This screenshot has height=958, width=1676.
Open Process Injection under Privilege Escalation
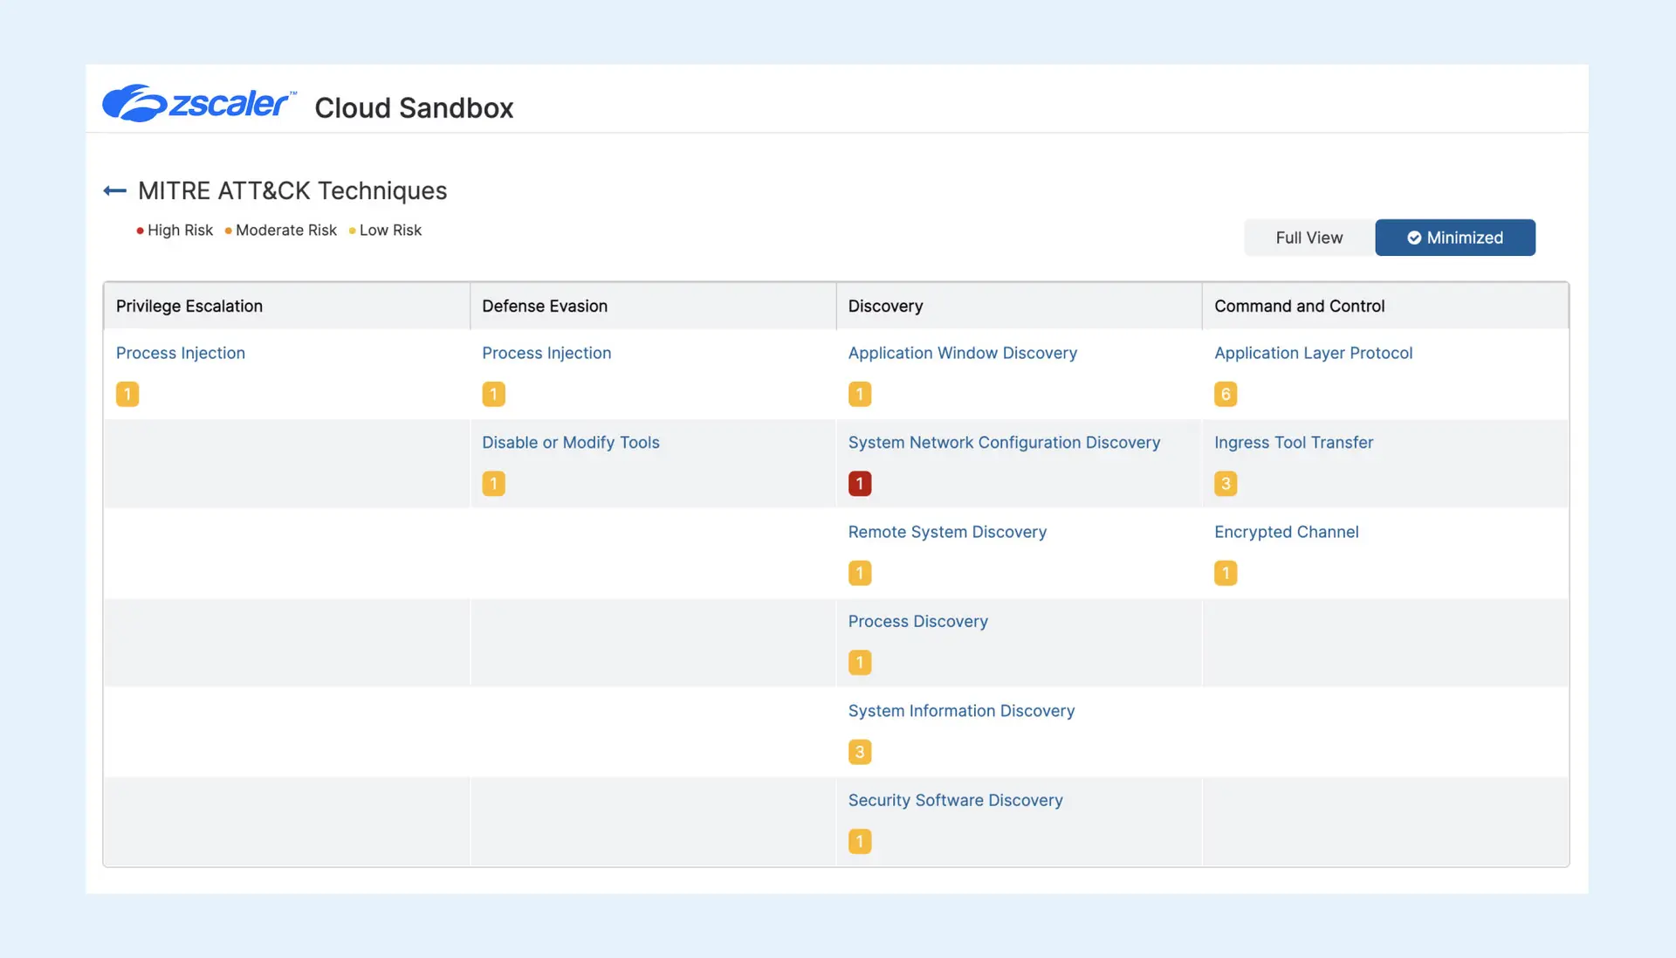click(181, 353)
